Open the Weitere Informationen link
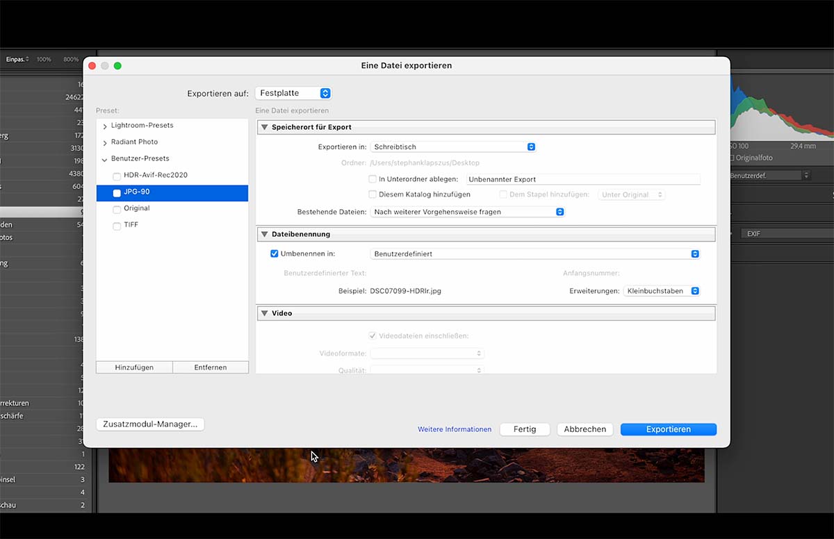This screenshot has height=539, width=834. [455, 429]
